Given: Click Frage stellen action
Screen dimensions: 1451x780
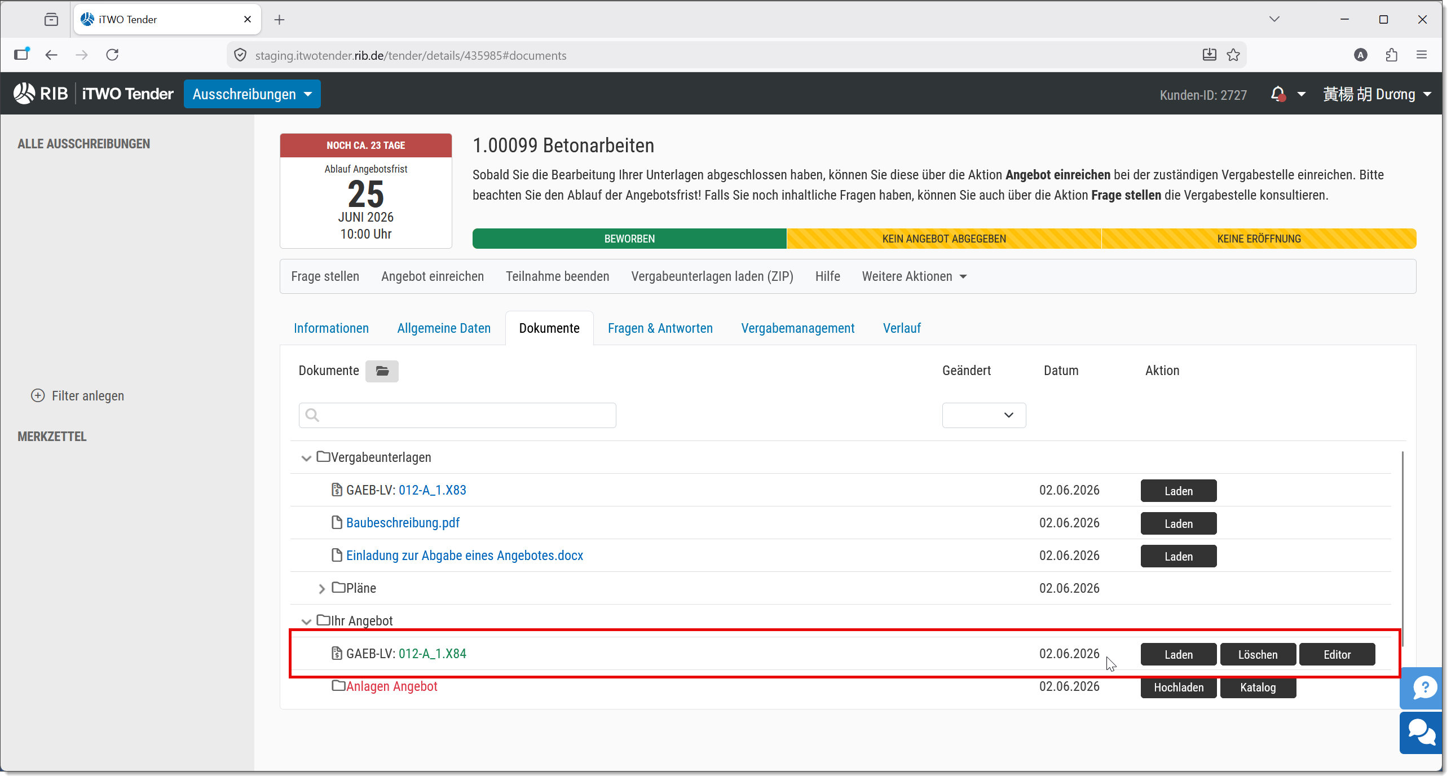Looking at the screenshot, I should pyautogui.click(x=325, y=276).
